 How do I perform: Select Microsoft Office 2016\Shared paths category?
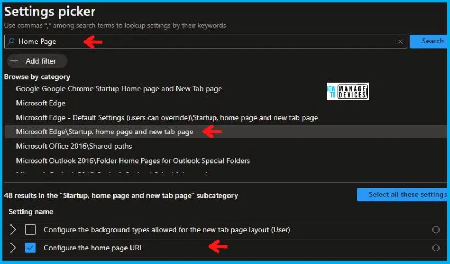(x=74, y=146)
